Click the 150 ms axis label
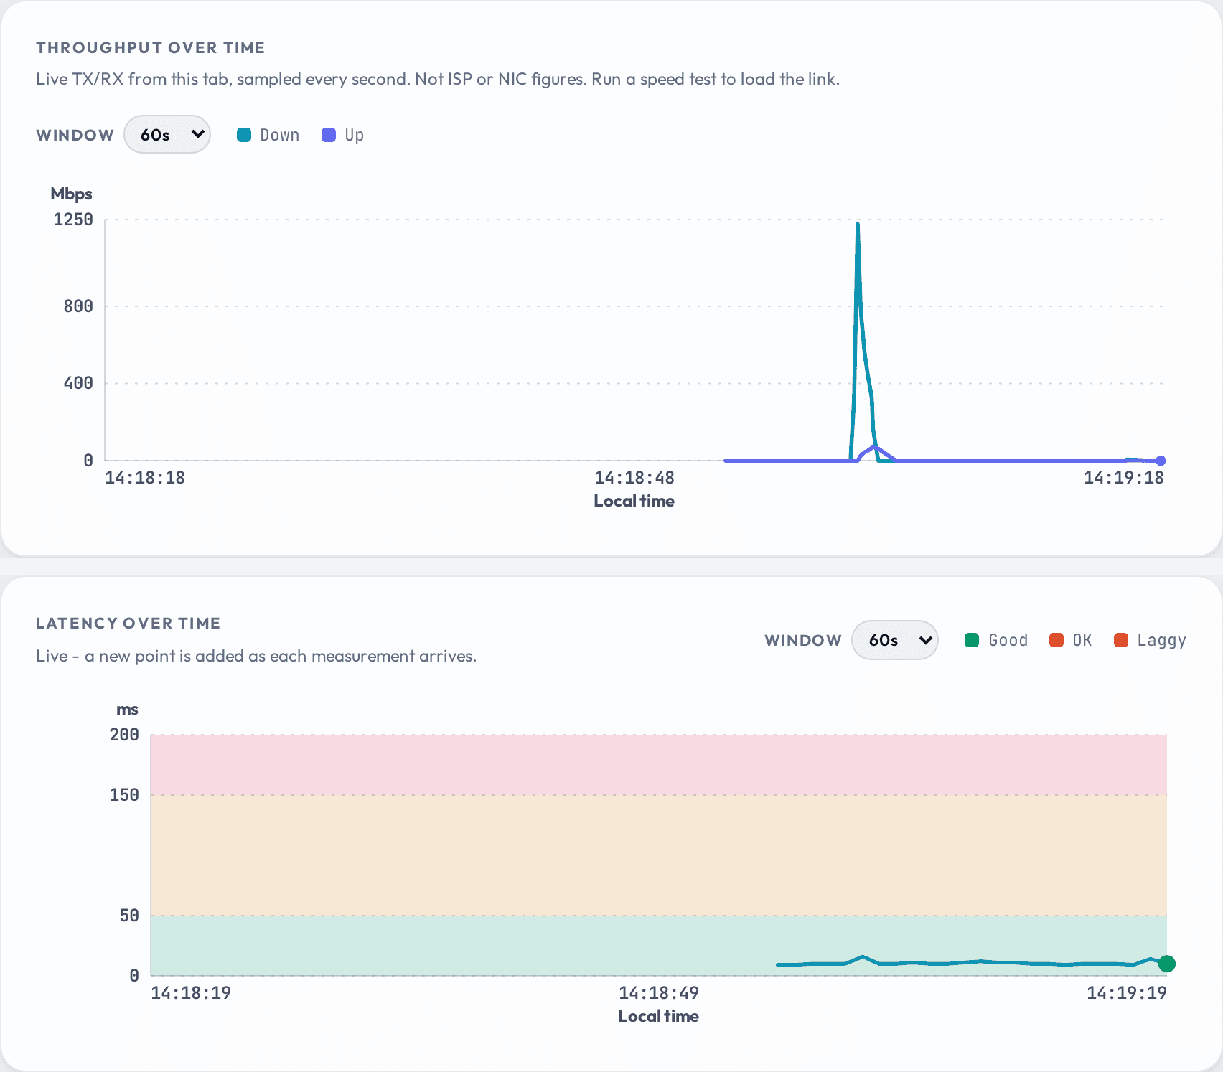 tap(124, 795)
